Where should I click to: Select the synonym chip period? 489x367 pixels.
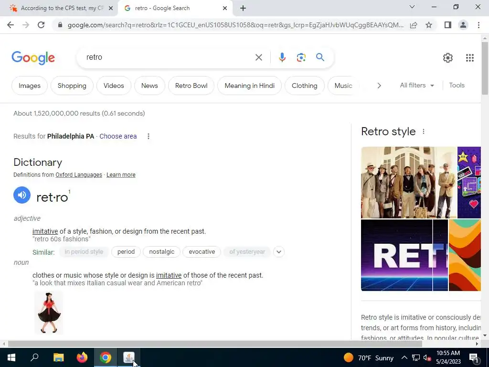[x=126, y=252]
